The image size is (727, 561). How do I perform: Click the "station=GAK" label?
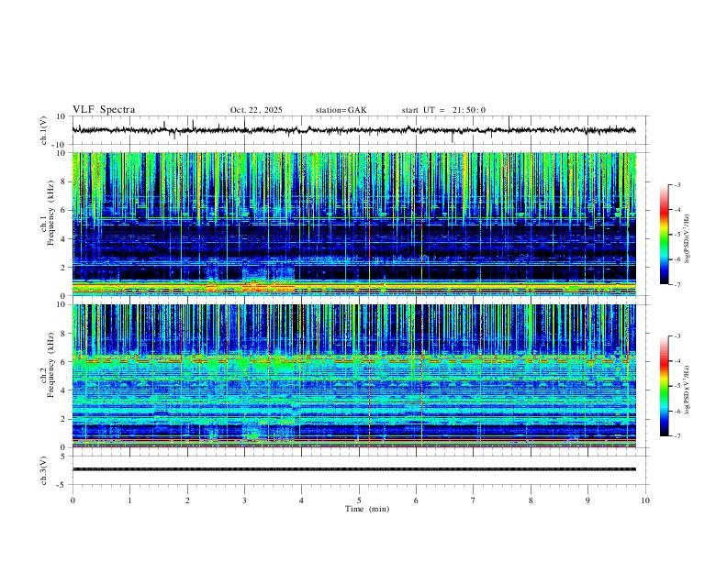[x=341, y=110]
